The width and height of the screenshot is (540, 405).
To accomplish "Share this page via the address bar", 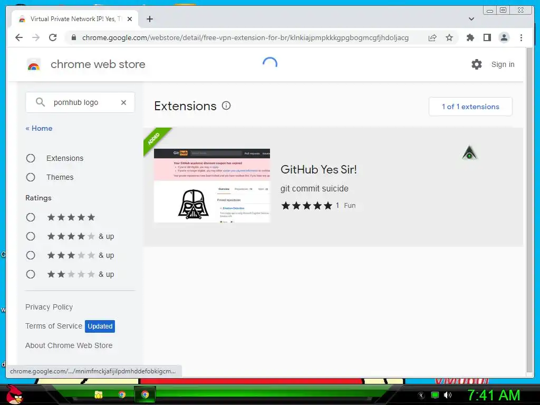I will [x=432, y=37].
